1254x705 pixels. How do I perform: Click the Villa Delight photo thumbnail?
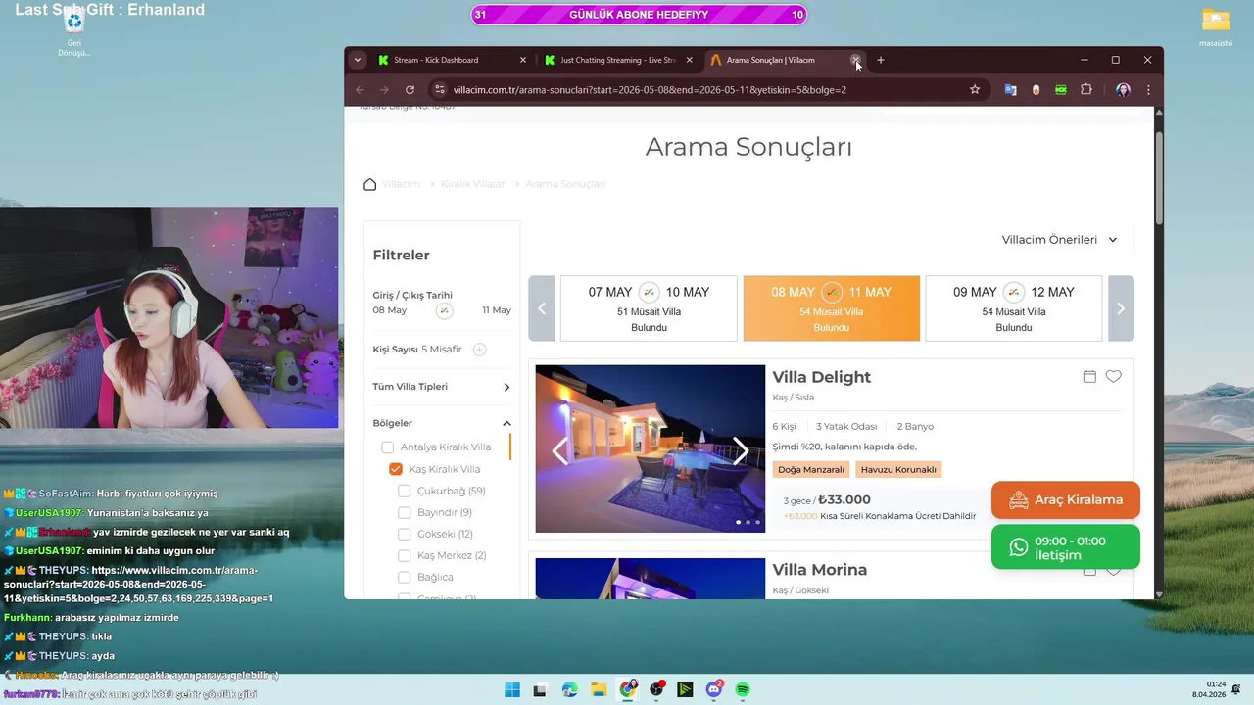coord(651,448)
